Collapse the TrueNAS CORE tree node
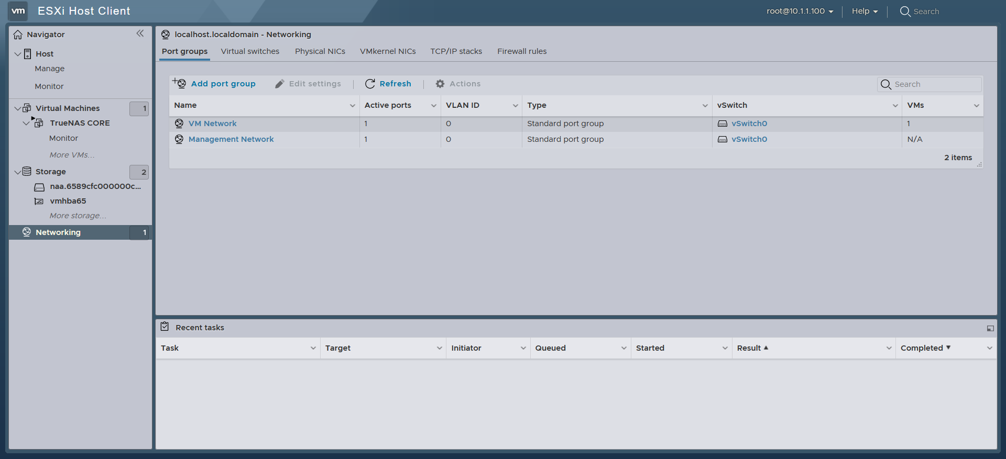Image resolution: width=1006 pixels, height=459 pixels. (26, 123)
